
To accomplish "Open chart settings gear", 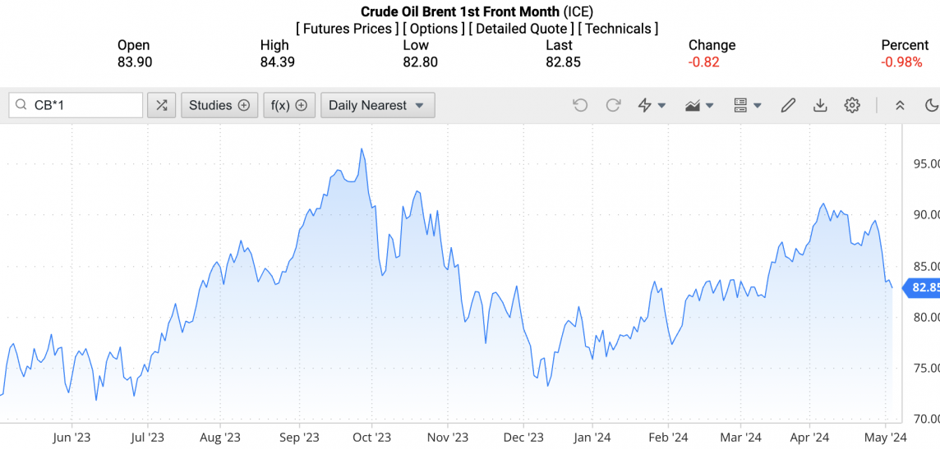I will click(x=852, y=105).
